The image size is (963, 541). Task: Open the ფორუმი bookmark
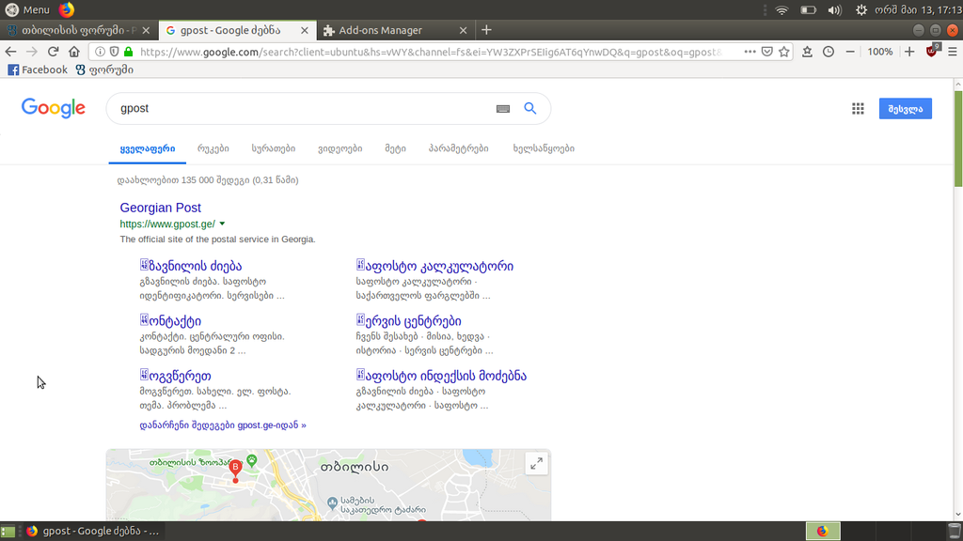tap(104, 70)
